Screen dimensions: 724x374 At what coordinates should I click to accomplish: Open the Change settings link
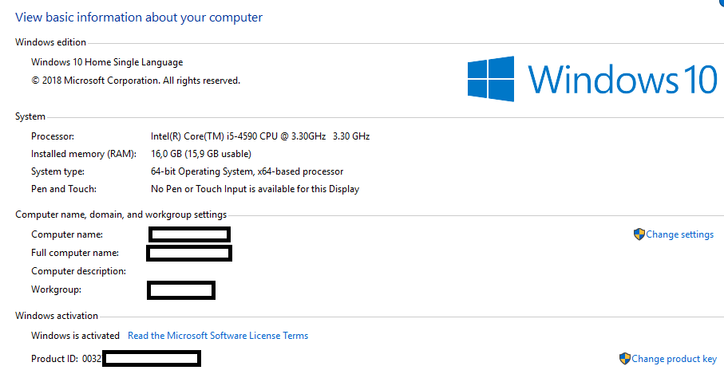[x=679, y=234]
